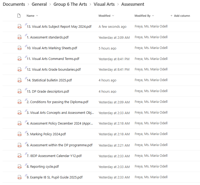The image size is (200, 185).
Task: Navigate to General breadcrumb folder
Action: click(x=39, y=4)
